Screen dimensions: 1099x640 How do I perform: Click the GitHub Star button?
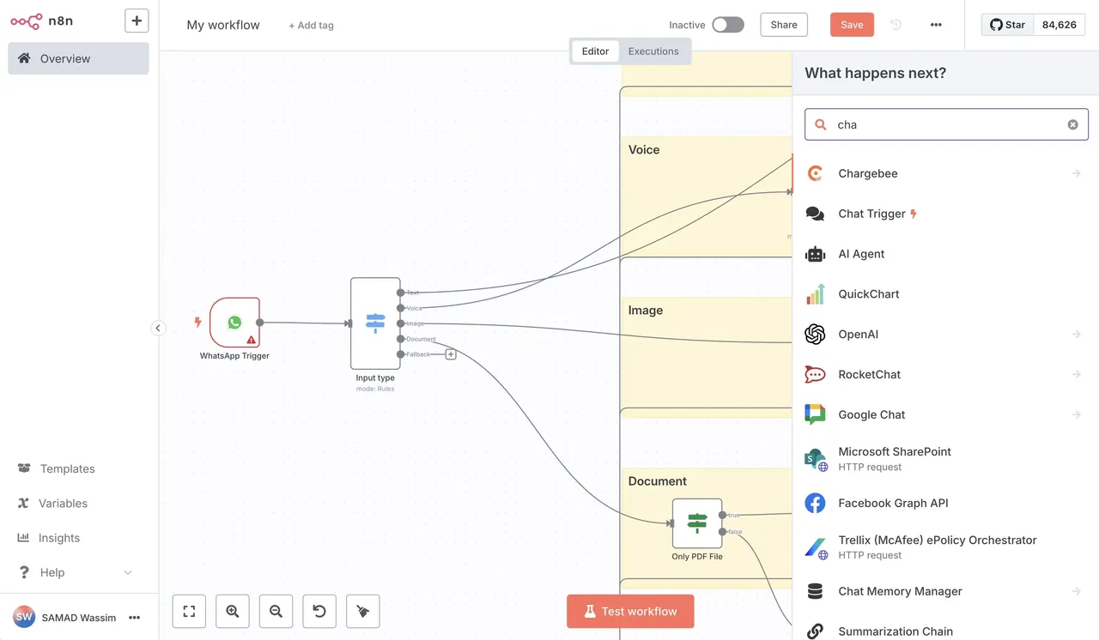click(1007, 25)
